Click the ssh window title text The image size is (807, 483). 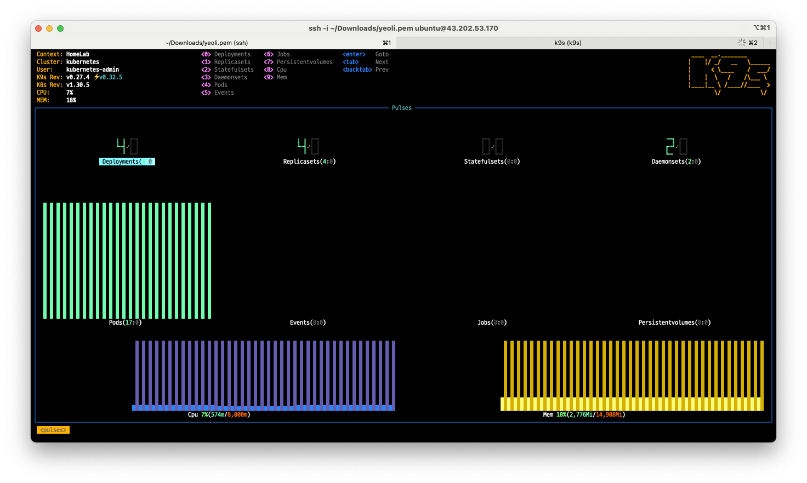pos(403,28)
